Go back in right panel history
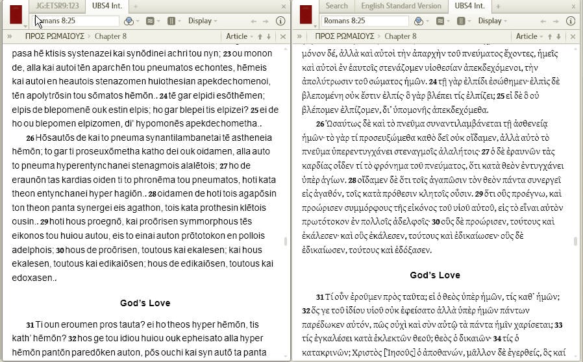The width and height of the screenshot is (583, 362). point(543,21)
